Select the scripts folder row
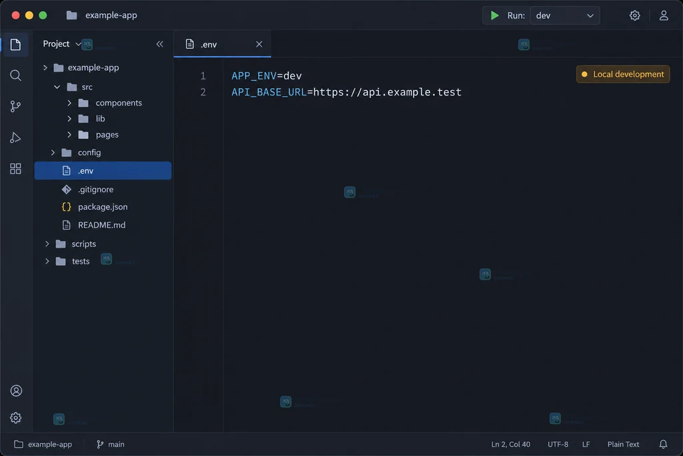683x456 pixels. click(x=103, y=244)
